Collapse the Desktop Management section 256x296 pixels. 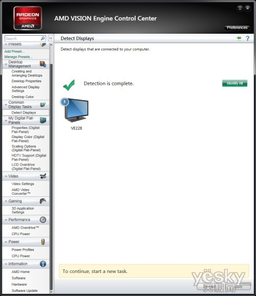(x=6, y=64)
